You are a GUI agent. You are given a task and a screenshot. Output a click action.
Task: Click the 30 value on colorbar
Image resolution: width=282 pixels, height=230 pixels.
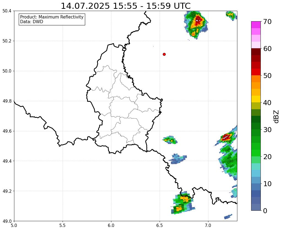tap(267, 130)
